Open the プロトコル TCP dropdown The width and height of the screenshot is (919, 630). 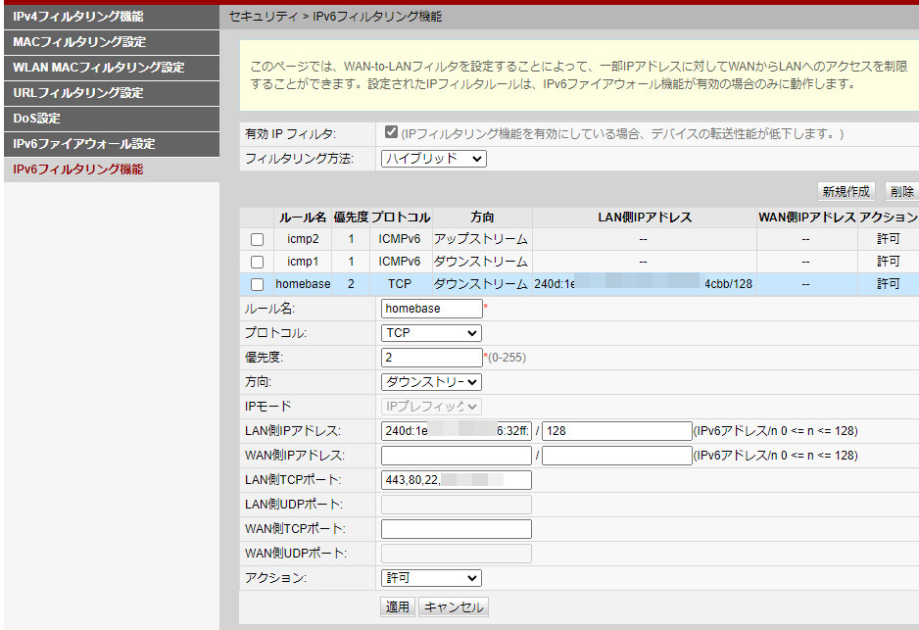click(431, 333)
